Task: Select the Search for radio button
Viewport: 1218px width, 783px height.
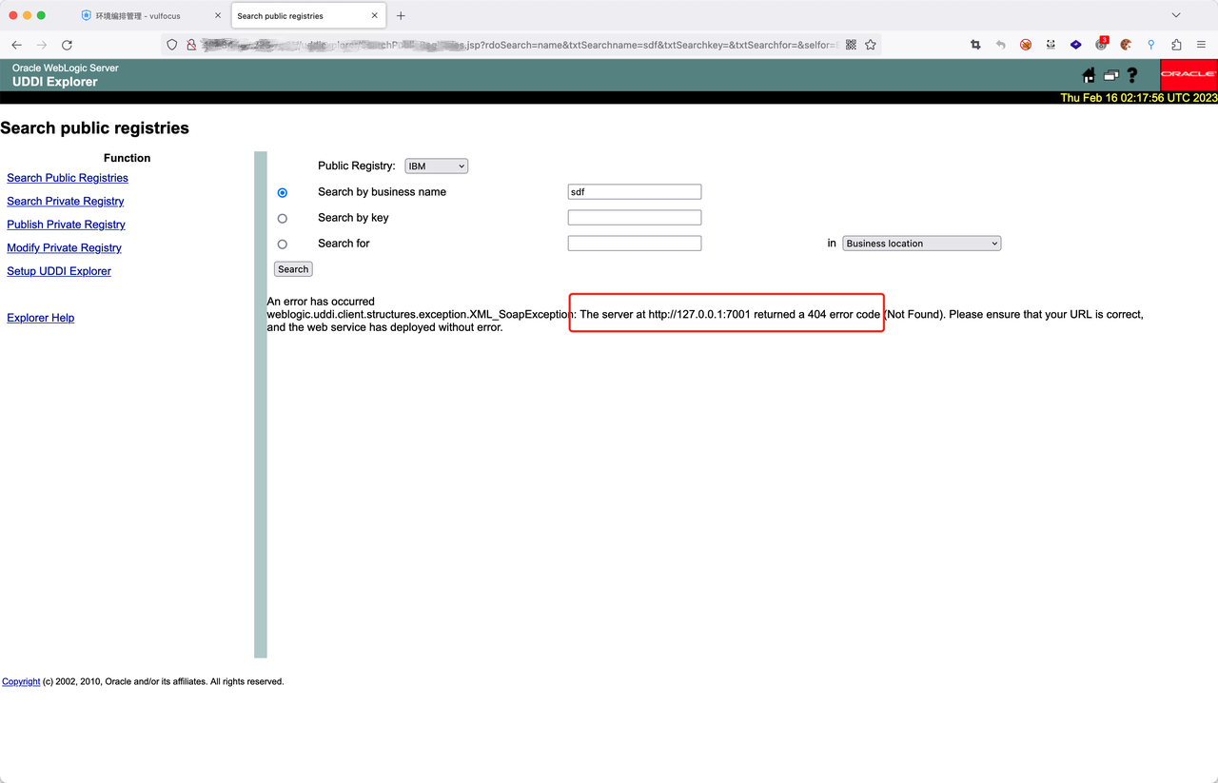Action: pos(282,245)
